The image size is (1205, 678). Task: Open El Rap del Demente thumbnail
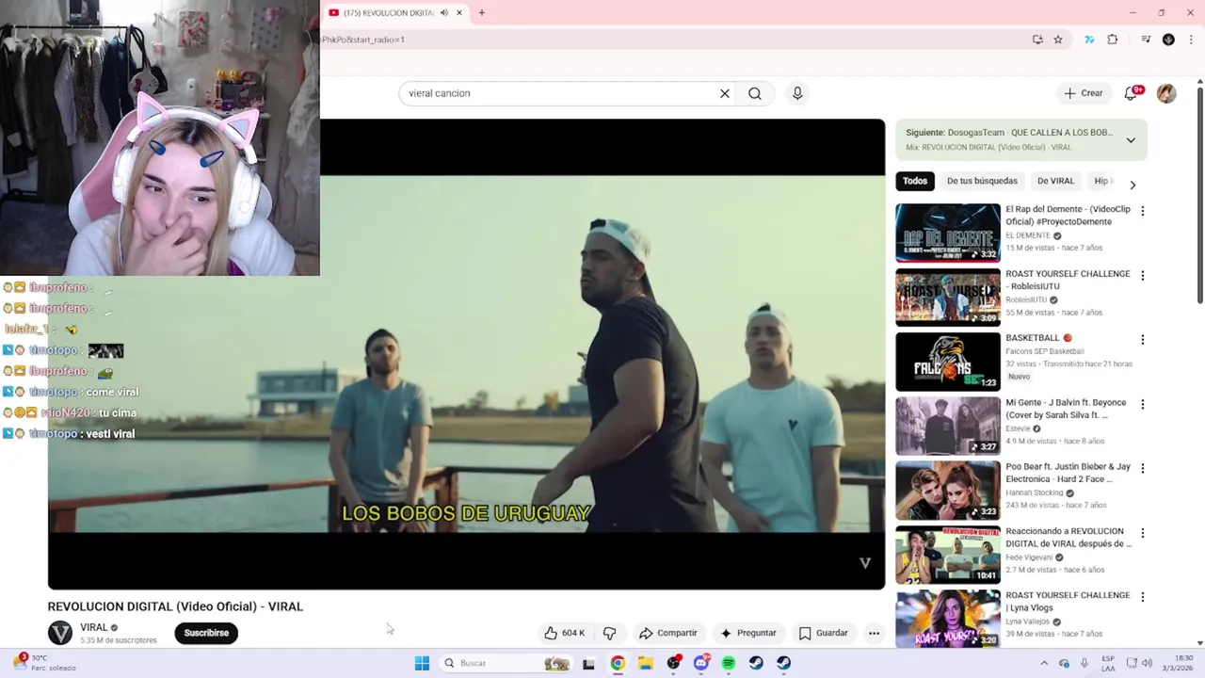click(948, 233)
